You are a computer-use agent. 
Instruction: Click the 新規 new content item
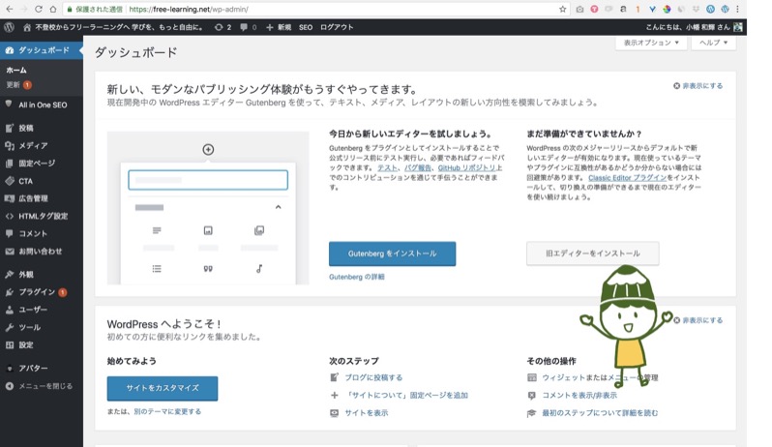click(279, 27)
